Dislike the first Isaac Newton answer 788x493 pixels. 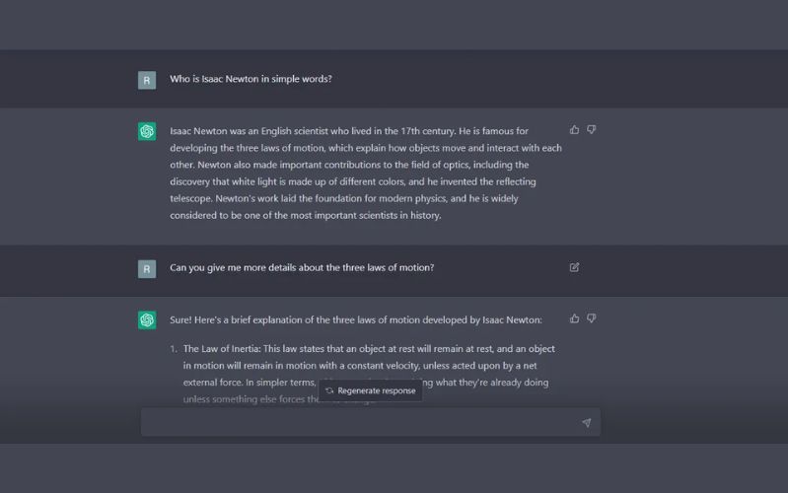[592, 130]
